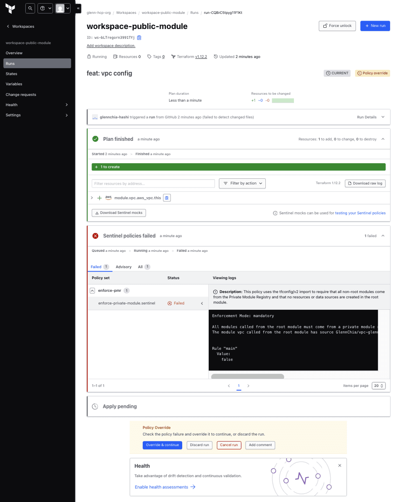Expand Run Details chevron
Viewport: 393px width, 502px height.
click(383, 117)
